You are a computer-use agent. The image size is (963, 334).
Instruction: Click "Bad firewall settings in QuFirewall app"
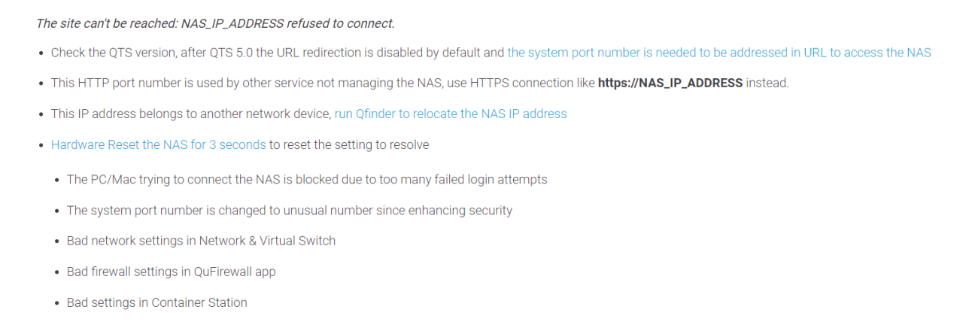point(171,272)
